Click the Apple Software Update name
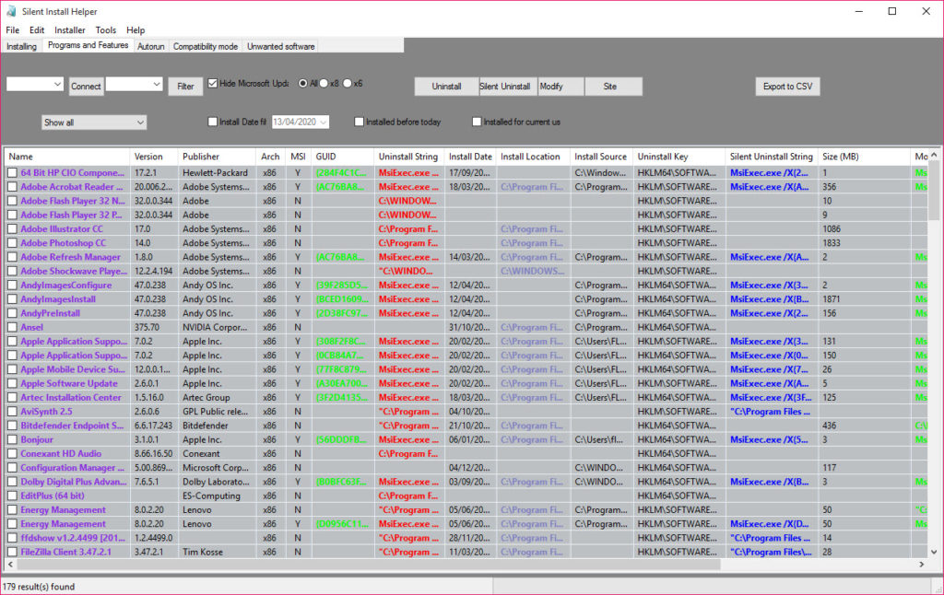The width and height of the screenshot is (944, 595). tap(69, 383)
